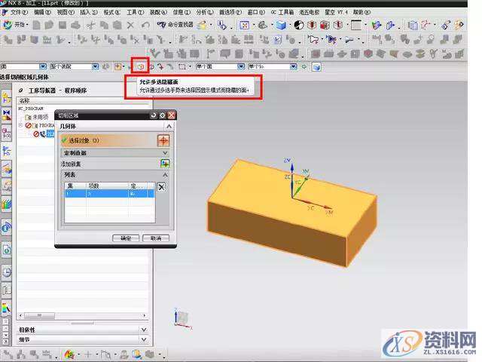Open the command finder binoculars icon

(161, 25)
